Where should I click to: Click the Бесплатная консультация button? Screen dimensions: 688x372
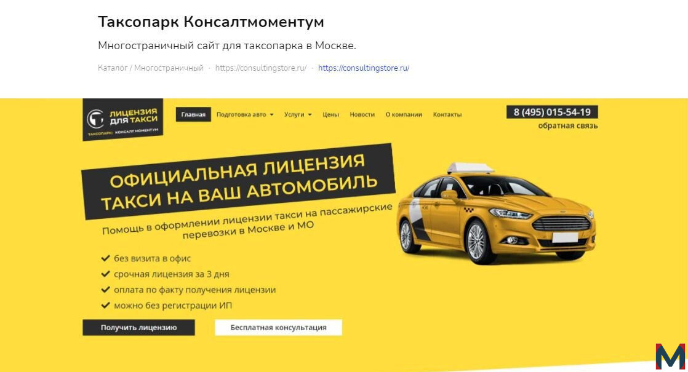tap(278, 327)
